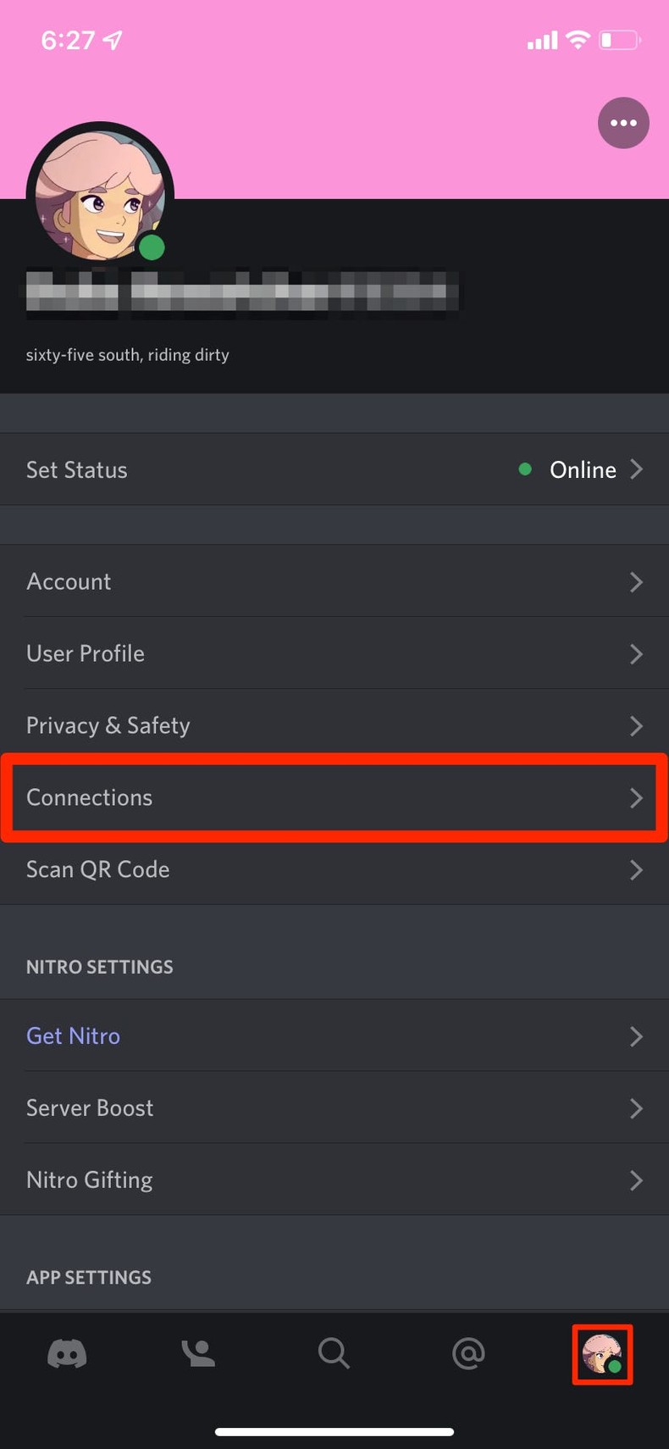The width and height of the screenshot is (669, 1449).
Task: Tap the custom status text under username
Action: [127, 355]
